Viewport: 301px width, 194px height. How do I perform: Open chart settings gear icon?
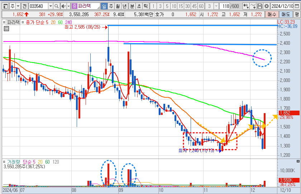click(267, 6)
